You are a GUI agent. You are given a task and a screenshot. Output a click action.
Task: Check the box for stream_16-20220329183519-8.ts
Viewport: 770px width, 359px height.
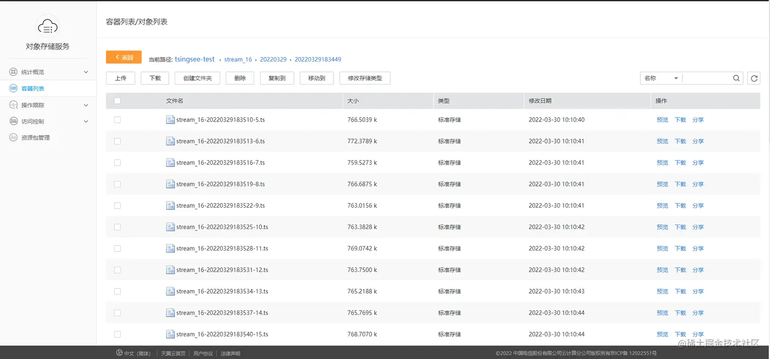pos(117,184)
